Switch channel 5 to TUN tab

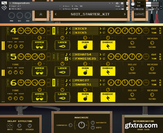click(x=154, y=59)
